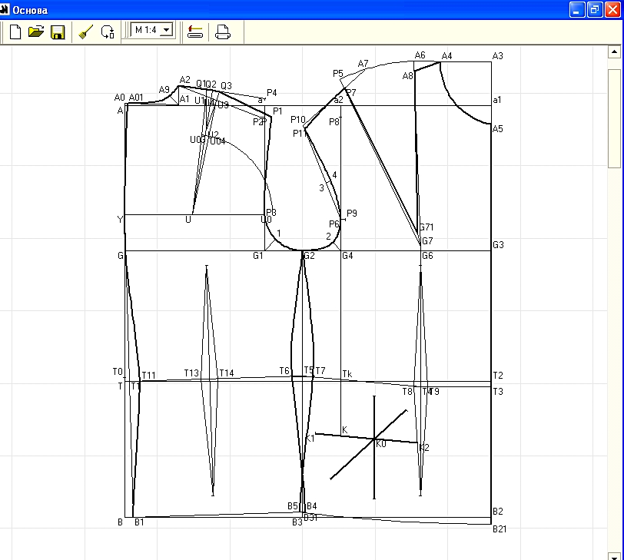This screenshot has width=624, height=560.
Task: Click point label A5 on drawing
Action: click(x=497, y=129)
